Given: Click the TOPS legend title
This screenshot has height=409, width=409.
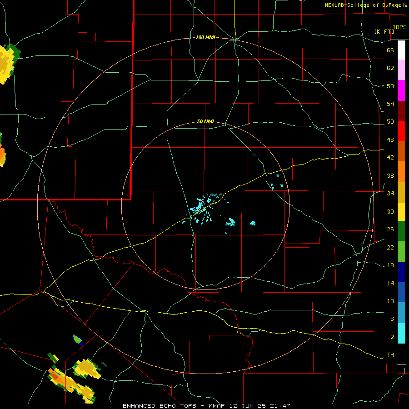Looking at the screenshot, I should (x=399, y=27).
